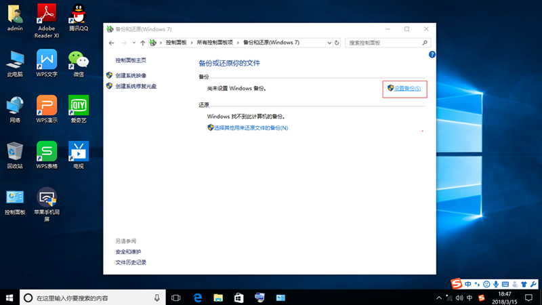Expand the chevron after 所有控制面板项 breadcrumb
Viewport: 542px width, 305px height.
click(238, 43)
